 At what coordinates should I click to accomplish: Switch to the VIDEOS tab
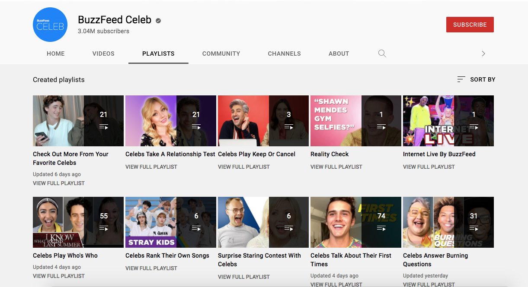(103, 54)
